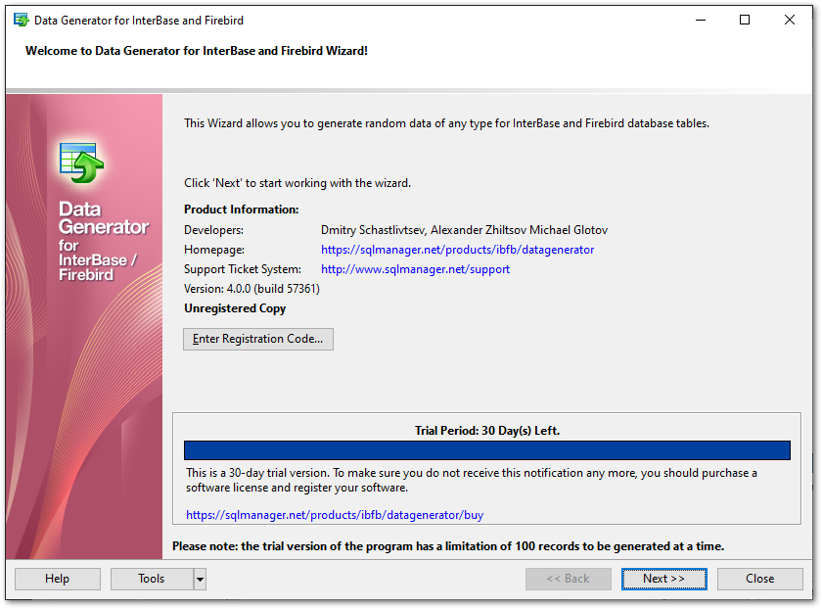Open the sqlmanager.net datagenerator homepage link
The image size is (822, 609).
pyautogui.click(x=457, y=250)
